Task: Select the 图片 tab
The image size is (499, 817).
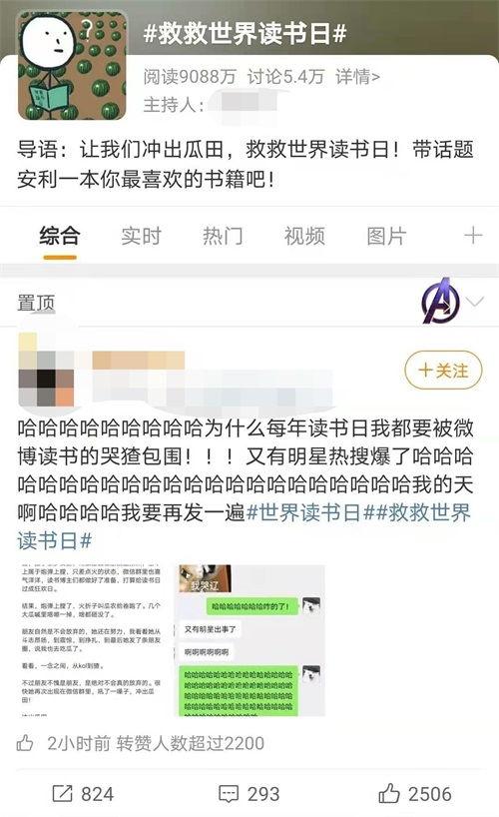Action: [386, 236]
